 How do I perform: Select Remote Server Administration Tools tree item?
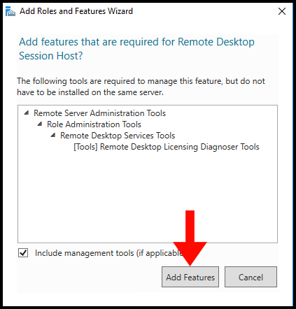[x=99, y=113]
